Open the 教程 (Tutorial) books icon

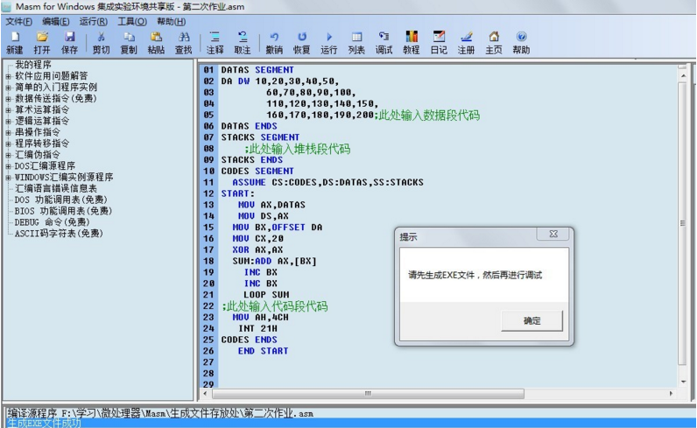412,38
